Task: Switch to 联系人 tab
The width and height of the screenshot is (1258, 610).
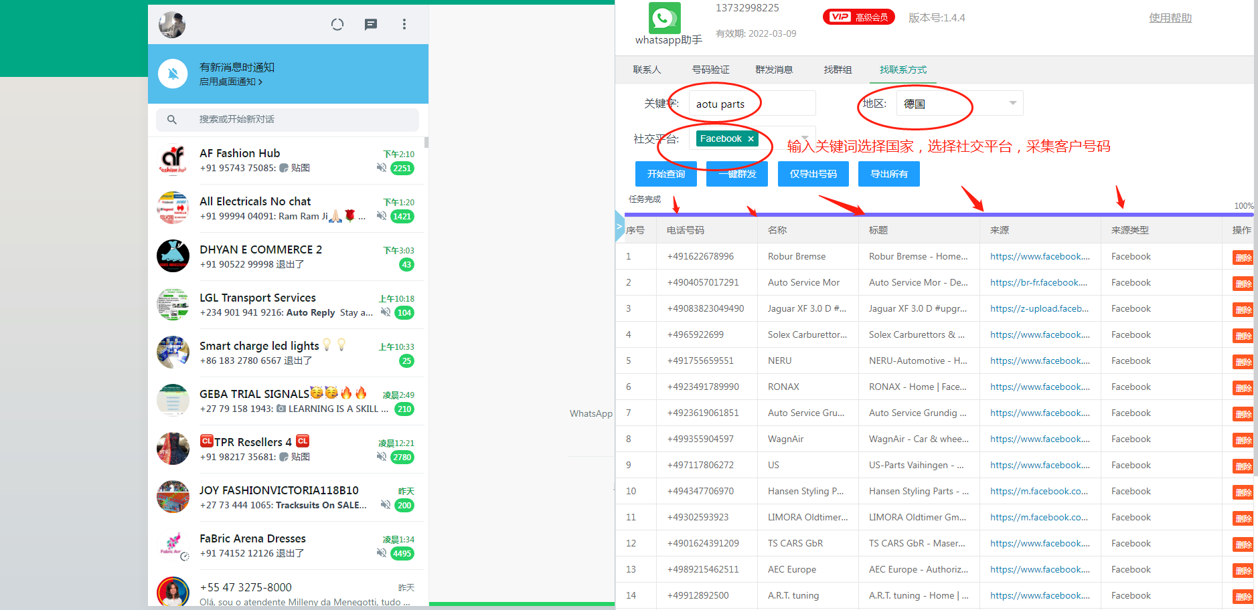Action: point(647,70)
